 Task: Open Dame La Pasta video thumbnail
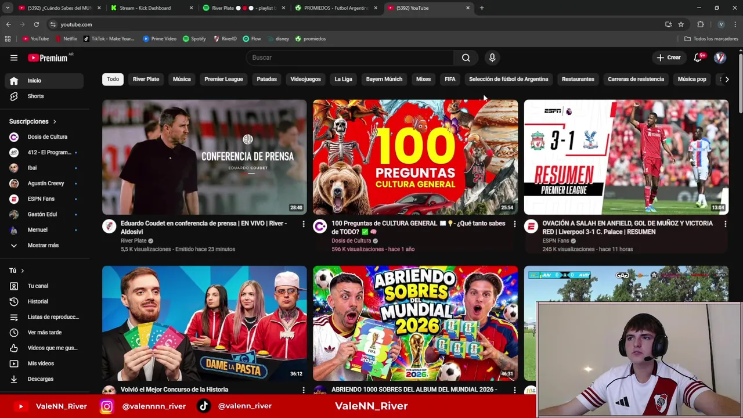tap(204, 323)
